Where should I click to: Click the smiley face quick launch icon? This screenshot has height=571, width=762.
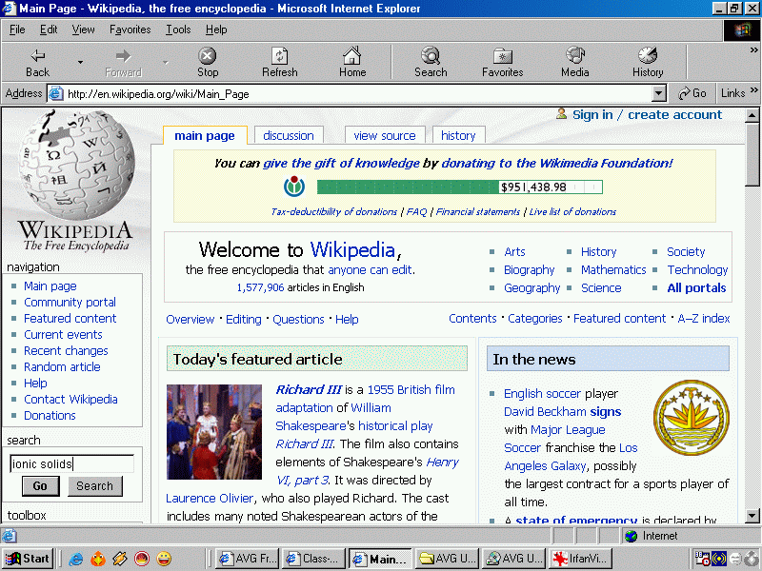coord(164,559)
